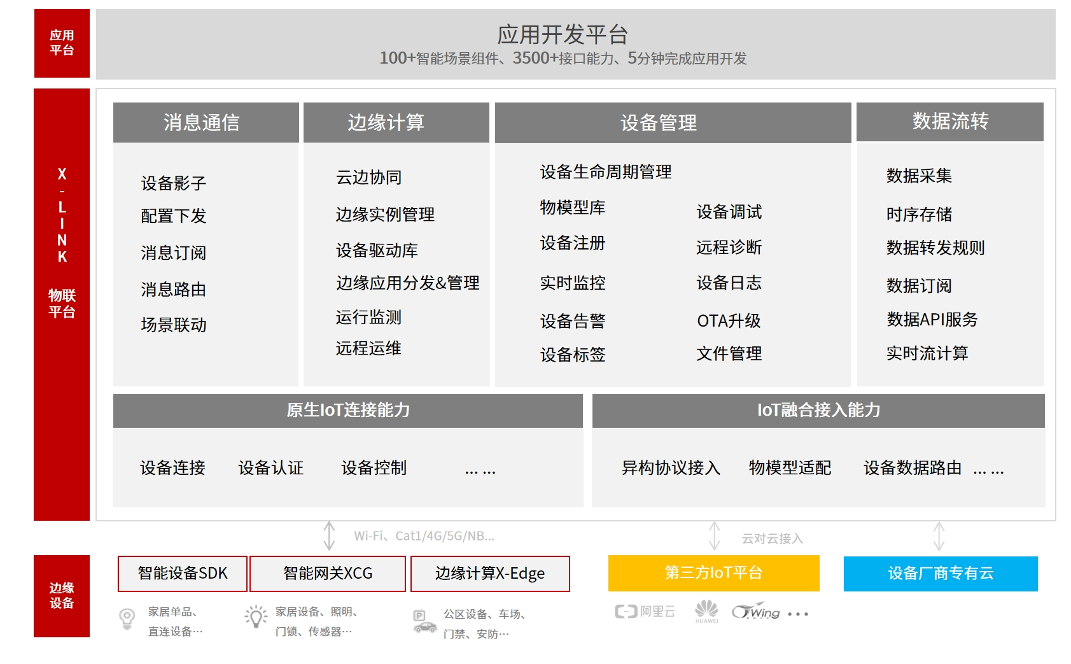Click the 文件管理 item
This screenshot has width=1071, height=664.
(729, 353)
